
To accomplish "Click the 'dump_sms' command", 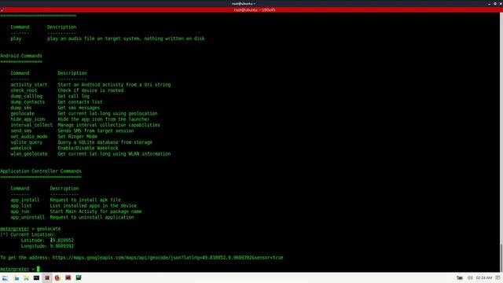I will [21, 108].
